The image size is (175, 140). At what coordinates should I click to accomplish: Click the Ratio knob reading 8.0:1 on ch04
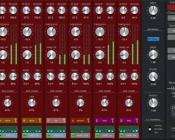point(75,77)
